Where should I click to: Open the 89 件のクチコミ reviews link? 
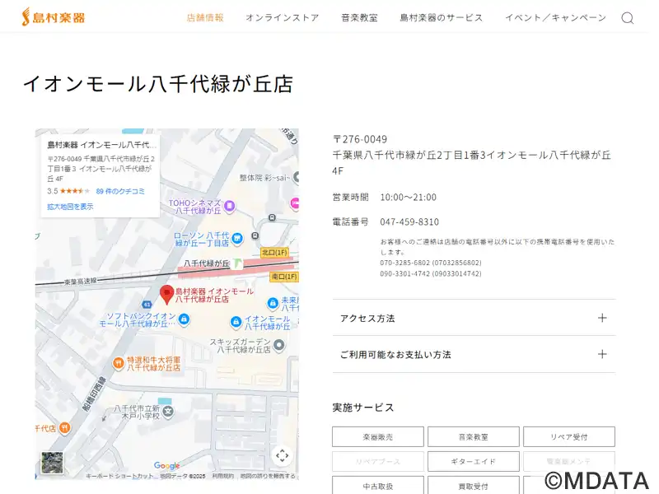click(120, 191)
